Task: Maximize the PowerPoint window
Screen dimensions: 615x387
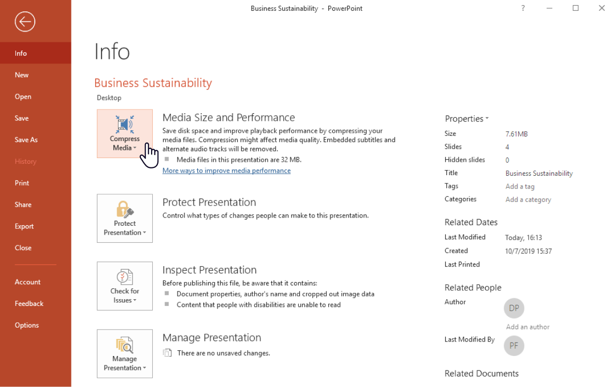Action: click(x=575, y=8)
